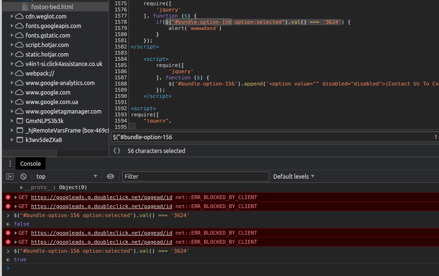
Task: Click the cloud icon for www.googletagmanager.com
Action: coord(19,111)
